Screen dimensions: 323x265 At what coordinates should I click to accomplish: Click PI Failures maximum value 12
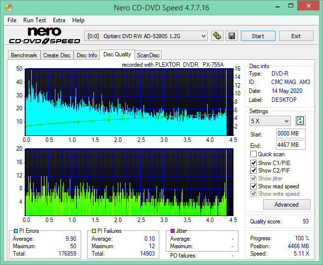coord(152,246)
